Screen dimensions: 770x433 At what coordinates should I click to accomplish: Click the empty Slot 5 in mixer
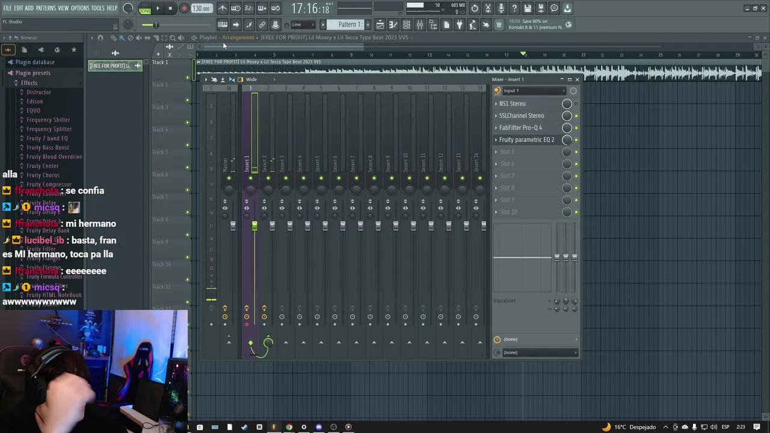point(507,152)
